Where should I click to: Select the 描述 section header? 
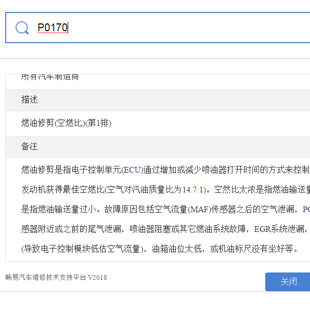(x=158, y=100)
